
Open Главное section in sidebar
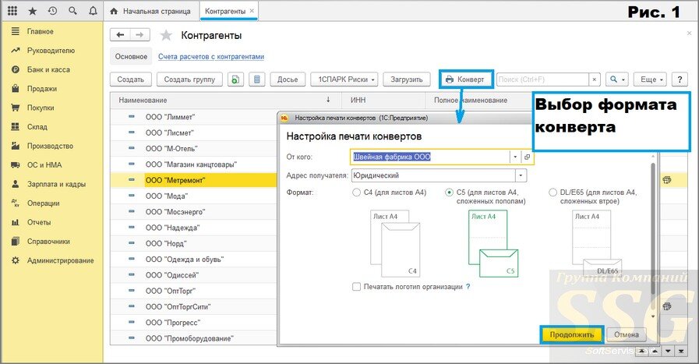[x=40, y=32]
